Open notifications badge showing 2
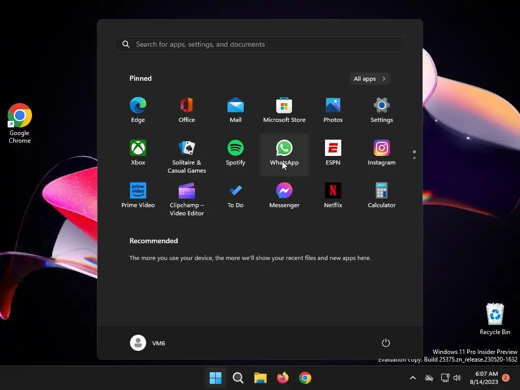The width and height of the screenshot is (520, 390). click(506, 377)
